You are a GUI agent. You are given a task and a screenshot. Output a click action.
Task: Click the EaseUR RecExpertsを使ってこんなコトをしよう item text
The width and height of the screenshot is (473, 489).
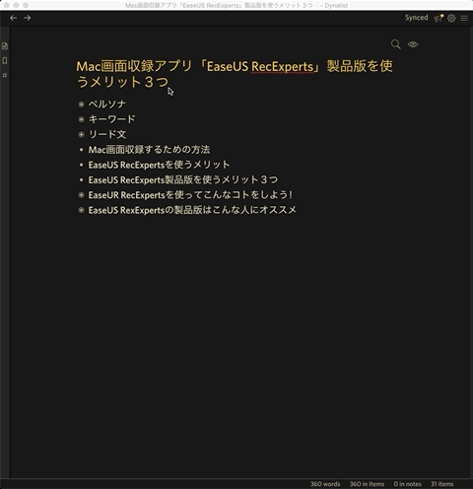190,195
